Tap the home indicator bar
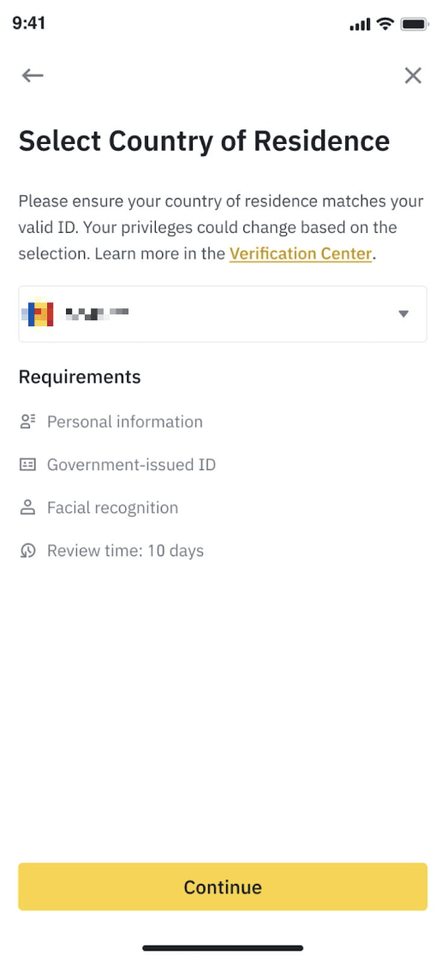Image resolution: width=442 pixels, height=961 pixels. (223, 948)
